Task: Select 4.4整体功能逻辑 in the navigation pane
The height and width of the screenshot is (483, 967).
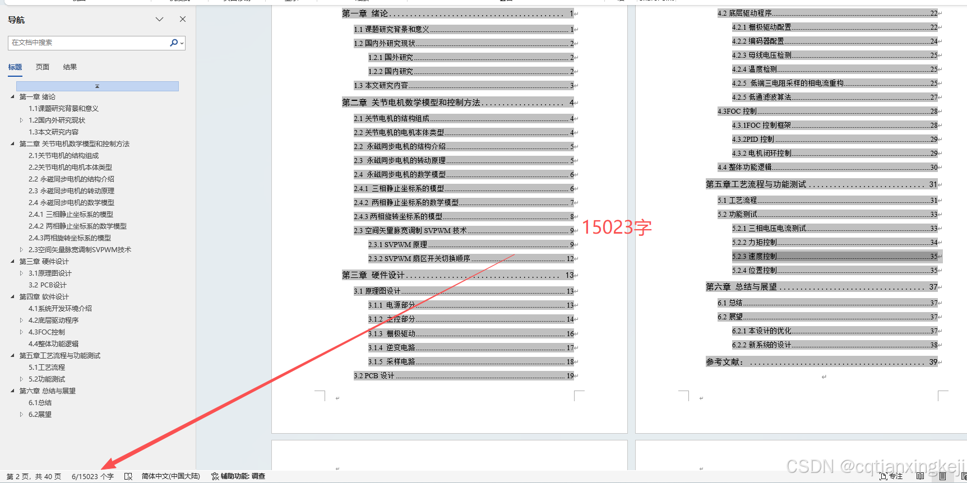Action: [53, 344]
